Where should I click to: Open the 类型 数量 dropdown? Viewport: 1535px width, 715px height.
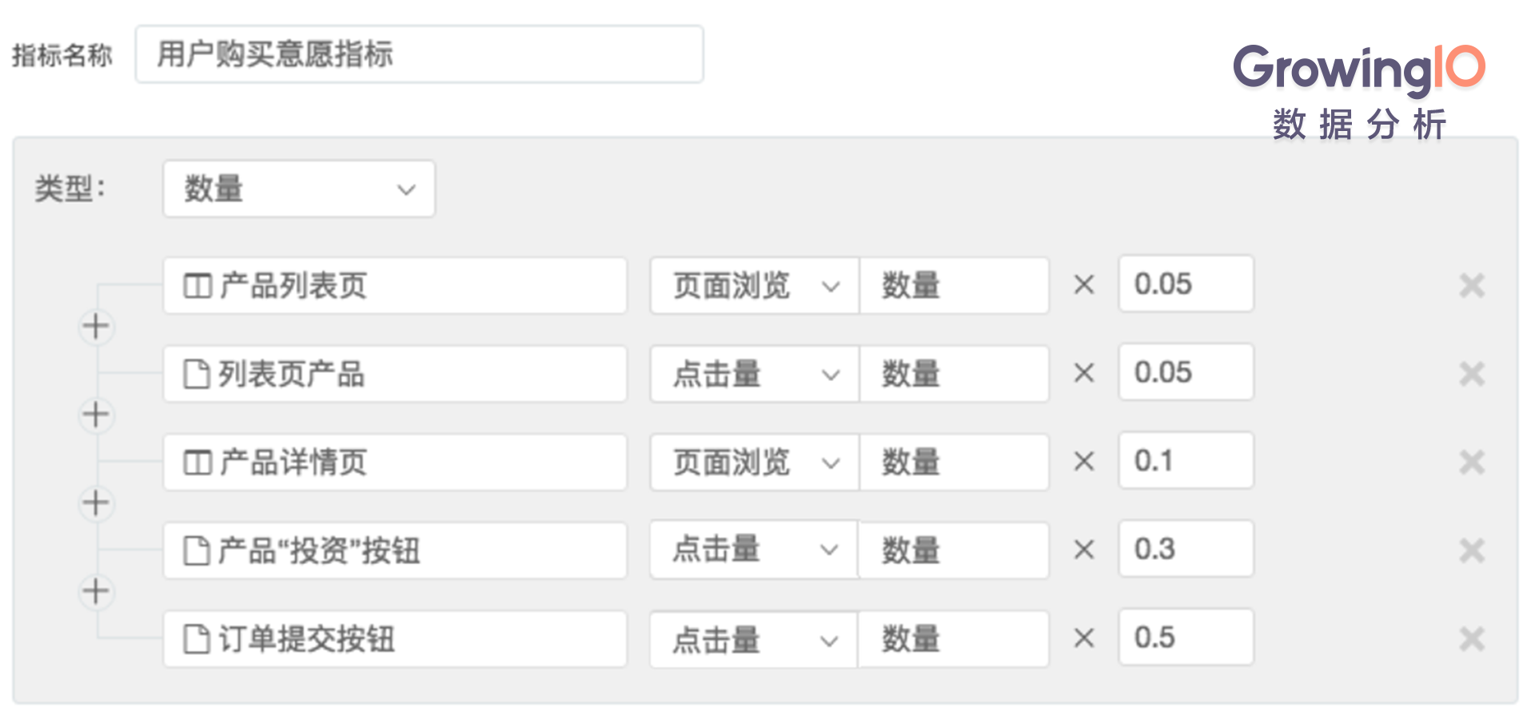point(299,189)
